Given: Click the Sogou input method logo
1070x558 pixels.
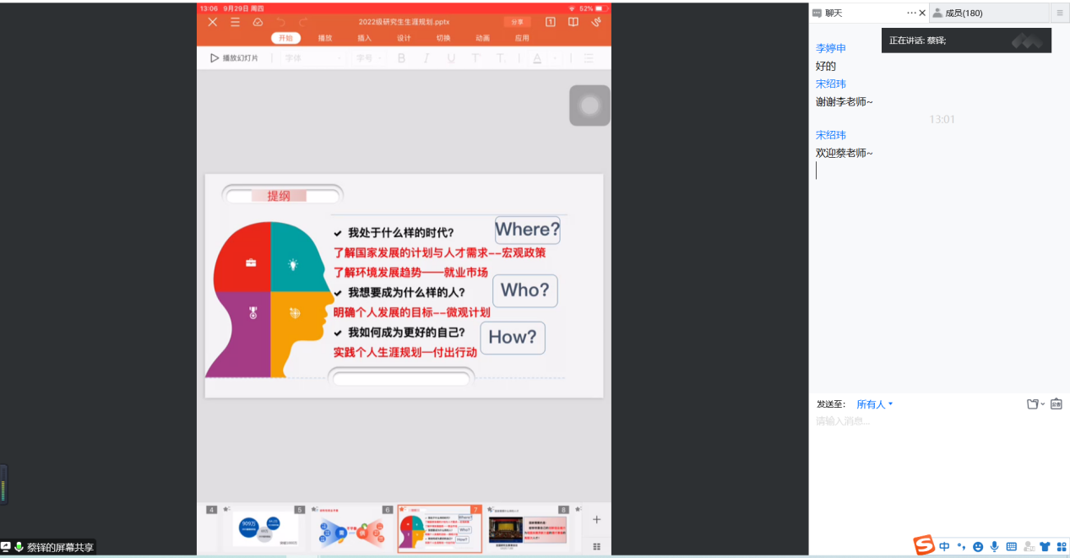Looking at the screenshot, I should pyautogui.click(x=925, y=546).
